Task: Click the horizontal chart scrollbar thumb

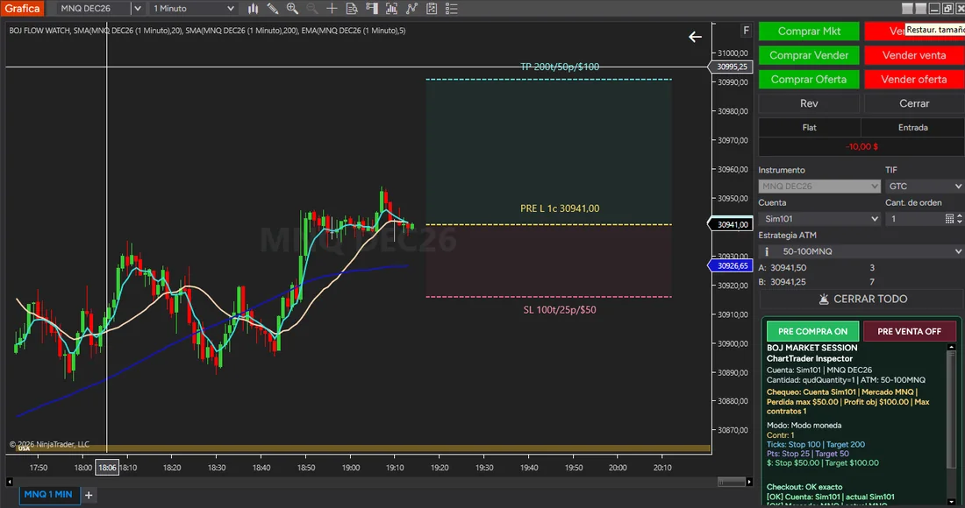Action: click(x=731, y=482)
